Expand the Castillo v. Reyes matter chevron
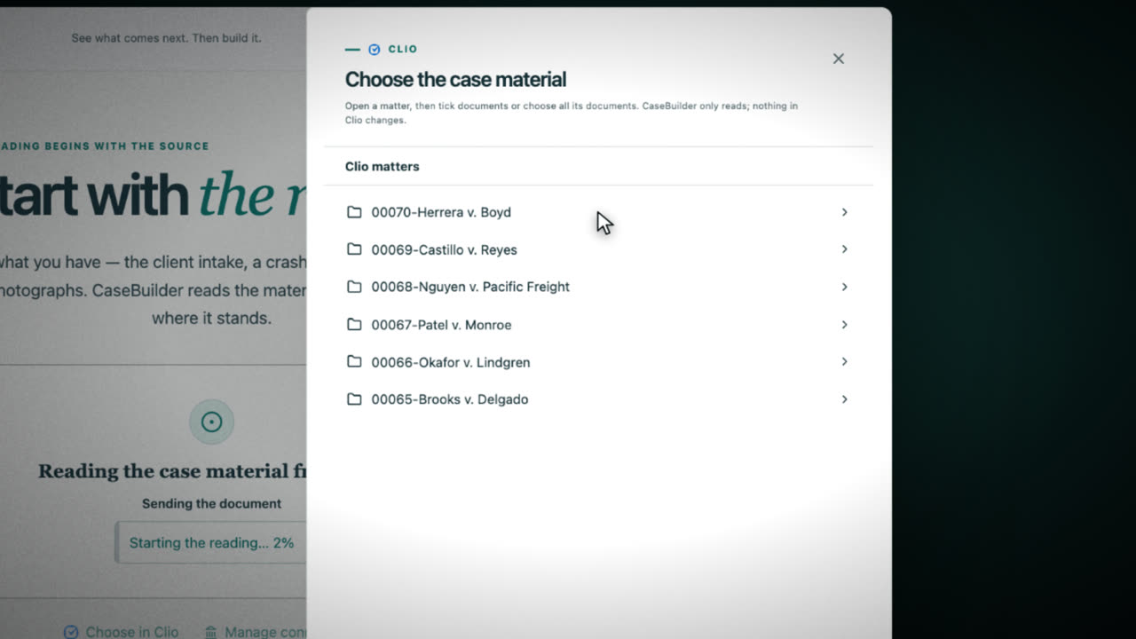The width and height of the screenshot is (1136, 639). point(844,249)
